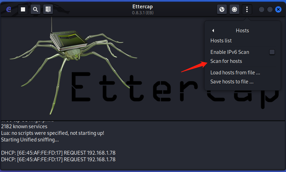The width and height of the screenshot is (286, 172).
Task: Open the three-dot Ettercap menu
Action: (x=247, y=9)
